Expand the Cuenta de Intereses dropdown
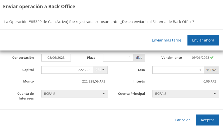223x129 pixels. click(74, 94)
